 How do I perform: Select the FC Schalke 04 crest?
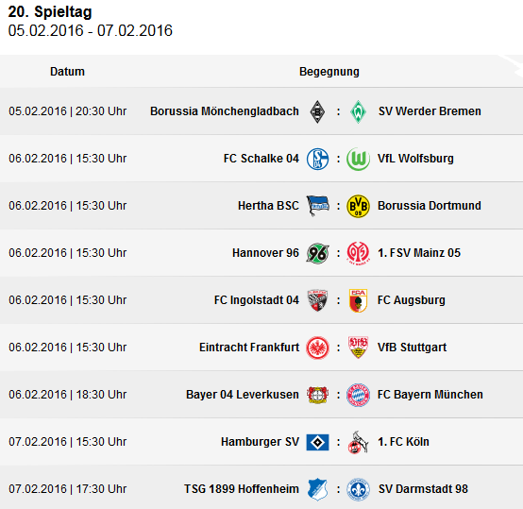(317, 159)
